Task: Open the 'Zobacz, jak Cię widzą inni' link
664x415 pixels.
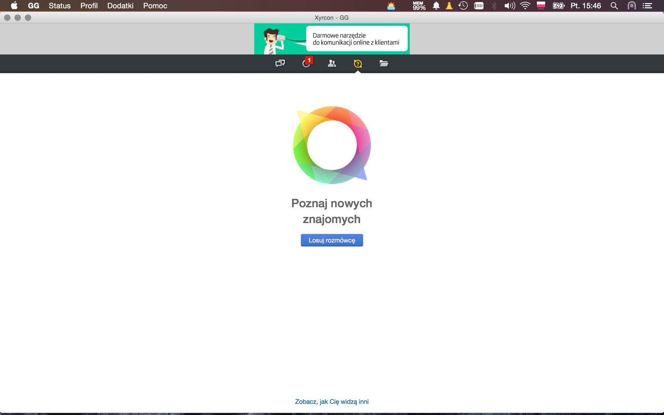Action: tap(332, 401)
